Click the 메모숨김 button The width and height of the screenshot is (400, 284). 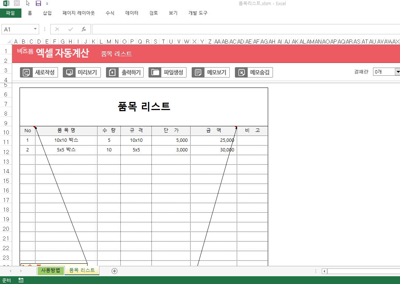(x=254, y=72)
